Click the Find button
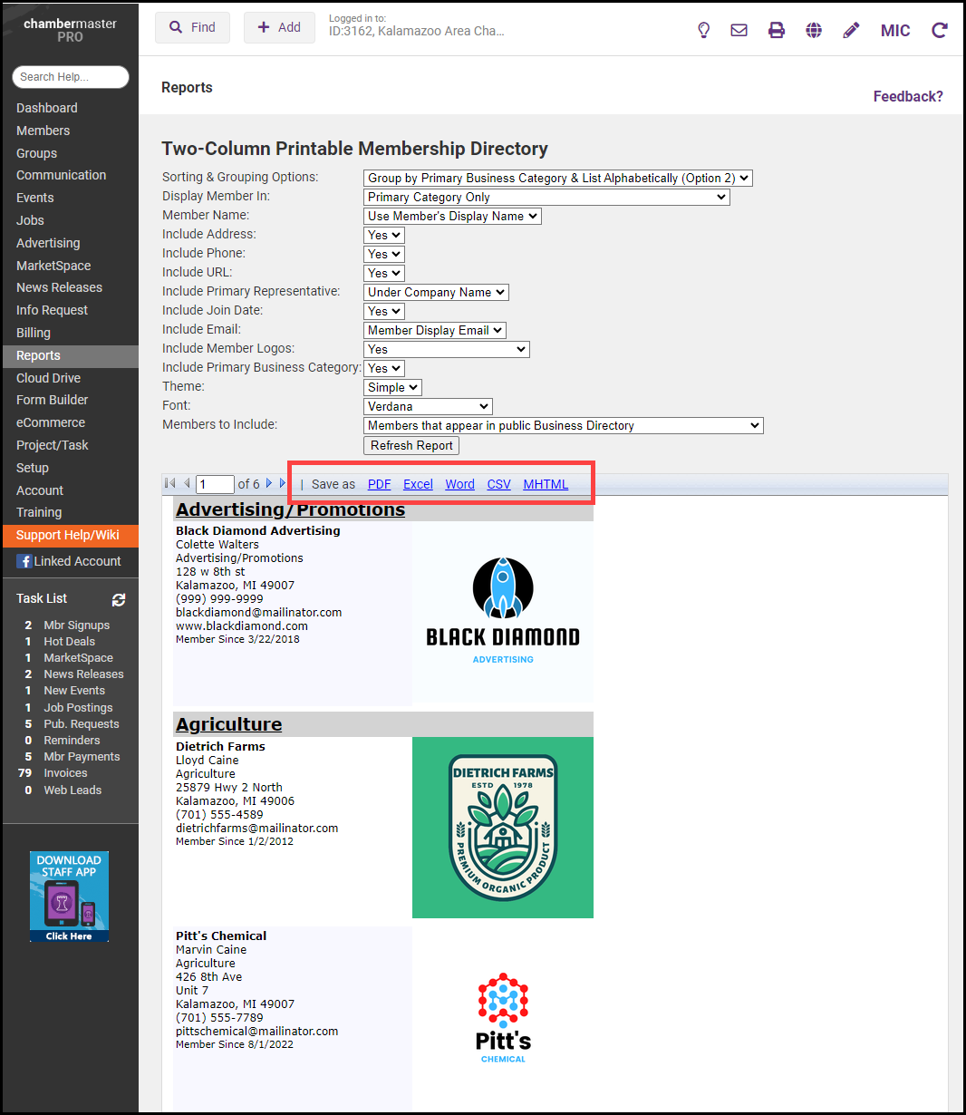Screen dimensions: 966x1115 point(192,27)
